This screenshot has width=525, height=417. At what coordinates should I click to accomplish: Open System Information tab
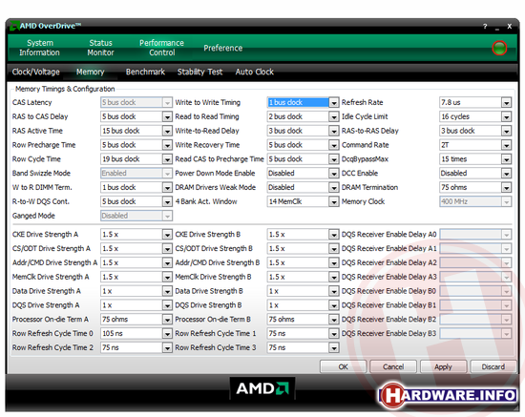[39, 48]
